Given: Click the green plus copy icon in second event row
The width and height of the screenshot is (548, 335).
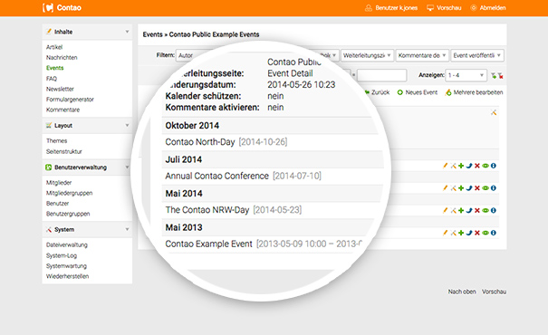Looking at the screenshot, I should click(461, 188).
